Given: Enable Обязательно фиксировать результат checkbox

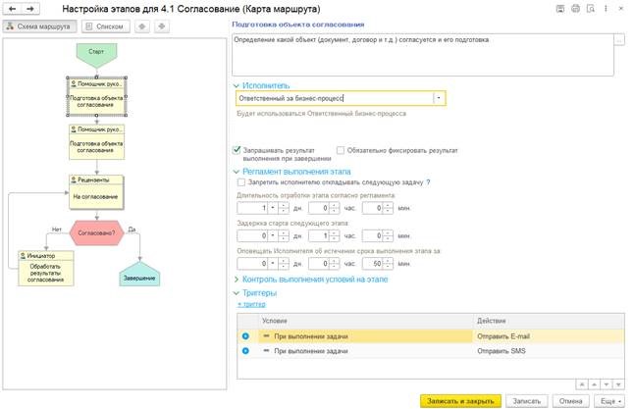Looking at the screenshot, I should pyautogui.click(x=340, y=150).
